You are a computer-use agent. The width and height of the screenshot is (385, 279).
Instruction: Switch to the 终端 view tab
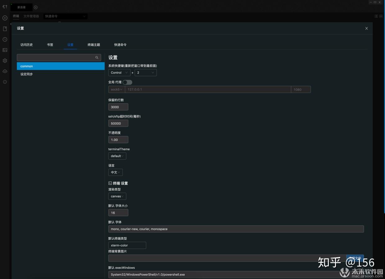[16, 16]
